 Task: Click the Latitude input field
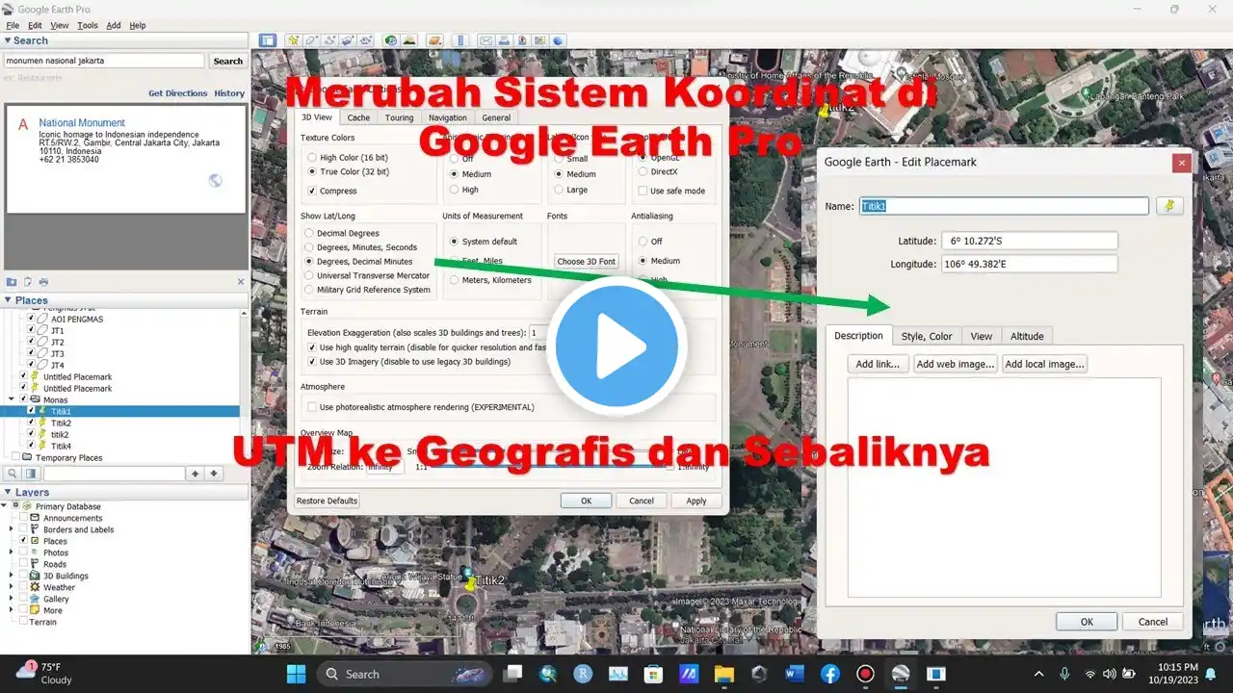pyautogui.click(x=1030, y=241)
